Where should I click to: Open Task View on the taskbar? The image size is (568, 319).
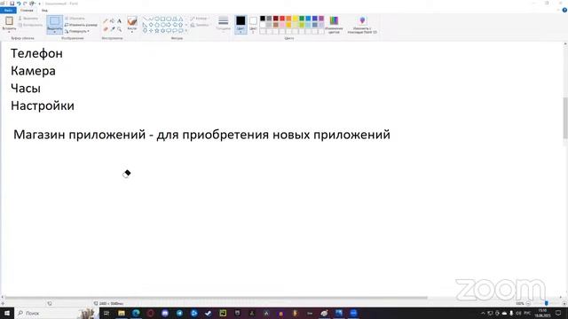coord(106,313)
